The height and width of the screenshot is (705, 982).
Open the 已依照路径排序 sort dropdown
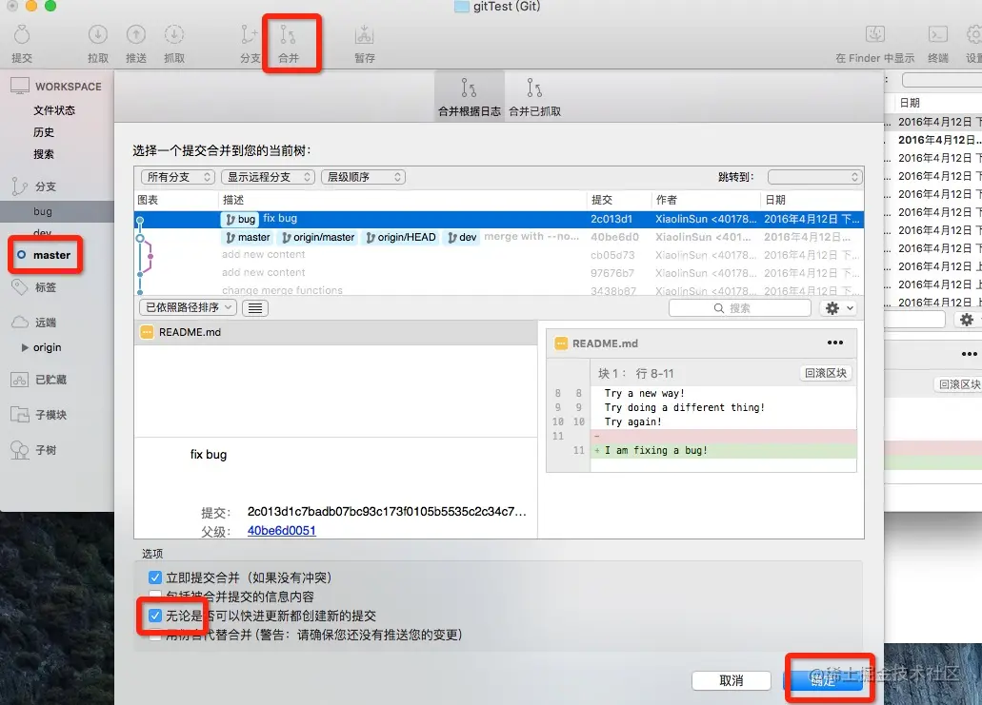[188, 307]
